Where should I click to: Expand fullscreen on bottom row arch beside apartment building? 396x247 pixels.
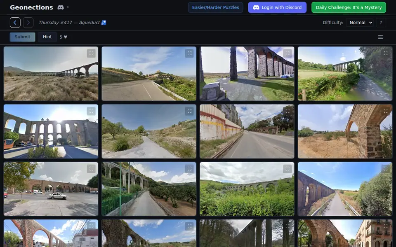(x=385, y=226)
